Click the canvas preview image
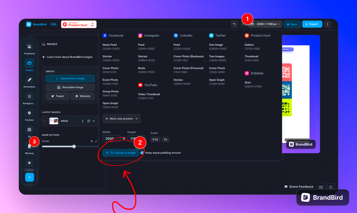357x213 pixels. [301, 94]
